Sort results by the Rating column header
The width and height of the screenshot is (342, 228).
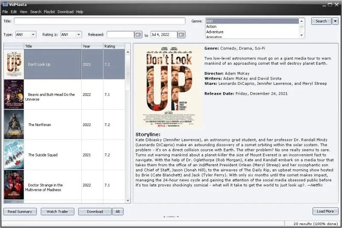point(113,46)
